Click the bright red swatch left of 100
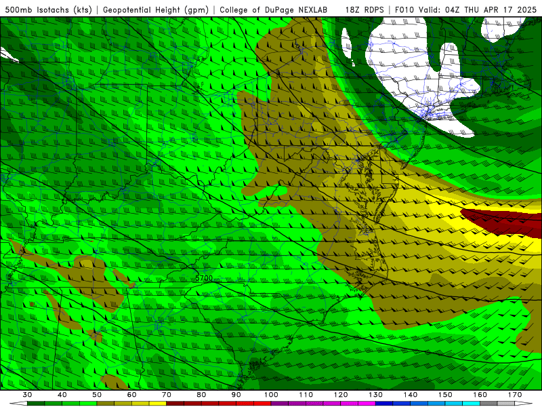This screenshot has width=542, height=407. pyautogui.click(x=262, y=404)
